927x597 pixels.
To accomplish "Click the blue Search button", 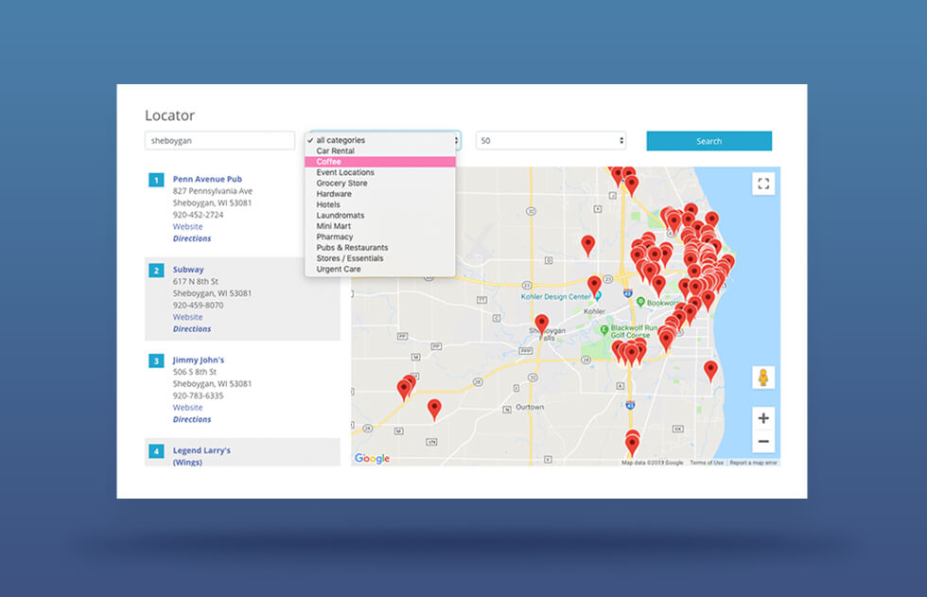I will pos(708,141).
